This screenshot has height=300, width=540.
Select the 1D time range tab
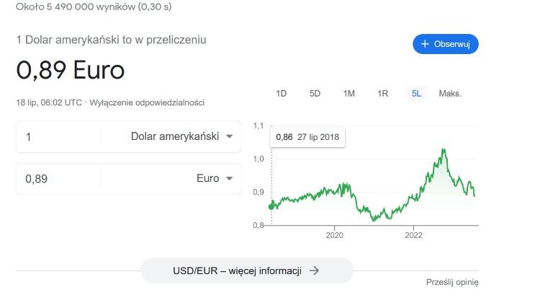282,93
